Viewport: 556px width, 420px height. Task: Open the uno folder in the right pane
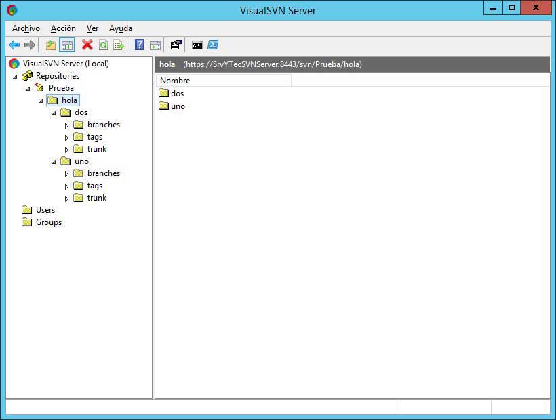click(x=178, y=106)
